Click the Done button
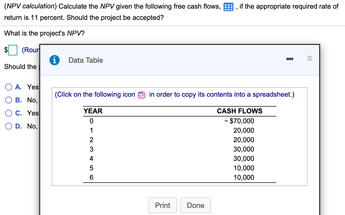This screenshot has height=215, width=345. (195, 205)
